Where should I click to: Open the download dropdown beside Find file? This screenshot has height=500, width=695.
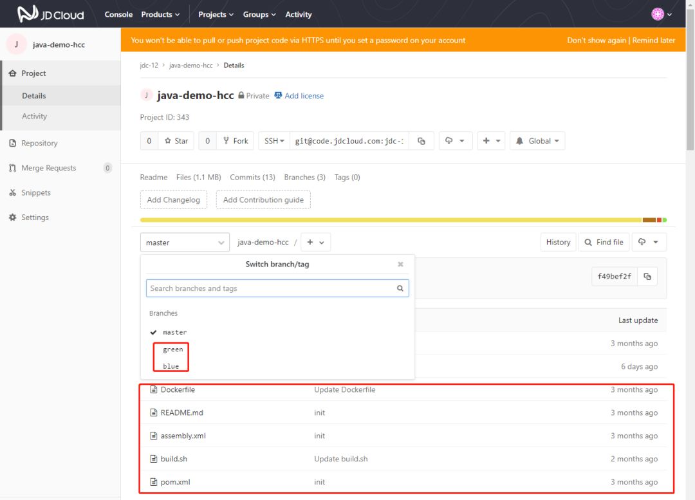click(x=649, y=242)
